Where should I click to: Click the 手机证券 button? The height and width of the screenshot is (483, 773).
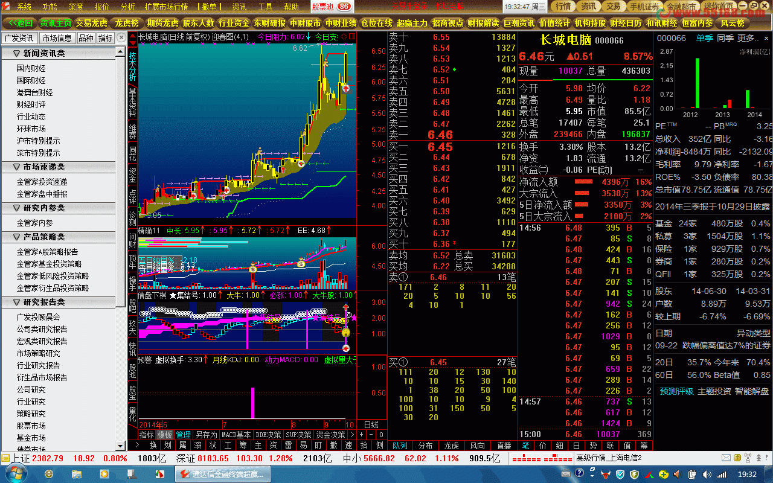[644, 7]
